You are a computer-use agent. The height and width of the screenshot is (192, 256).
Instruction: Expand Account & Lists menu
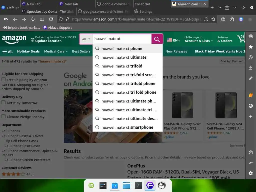[198, 39]
